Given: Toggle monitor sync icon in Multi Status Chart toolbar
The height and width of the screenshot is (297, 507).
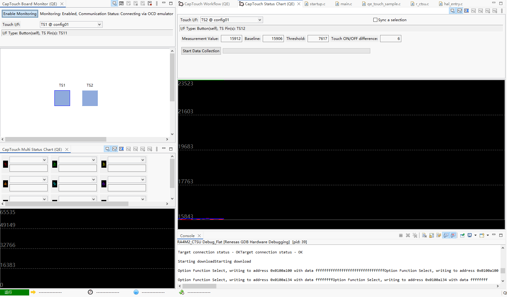Looking at the screenshot, I should coord(107,149).
